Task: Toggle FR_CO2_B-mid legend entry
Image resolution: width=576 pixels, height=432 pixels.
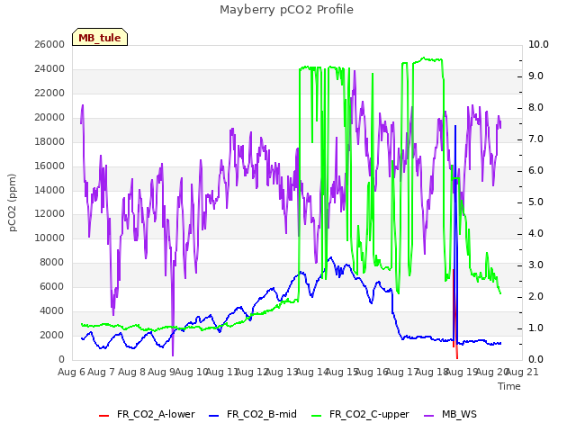Action: 253,414
